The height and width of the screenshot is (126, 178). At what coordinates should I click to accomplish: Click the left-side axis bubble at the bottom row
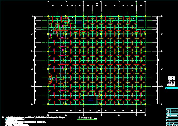click(32, 104)
